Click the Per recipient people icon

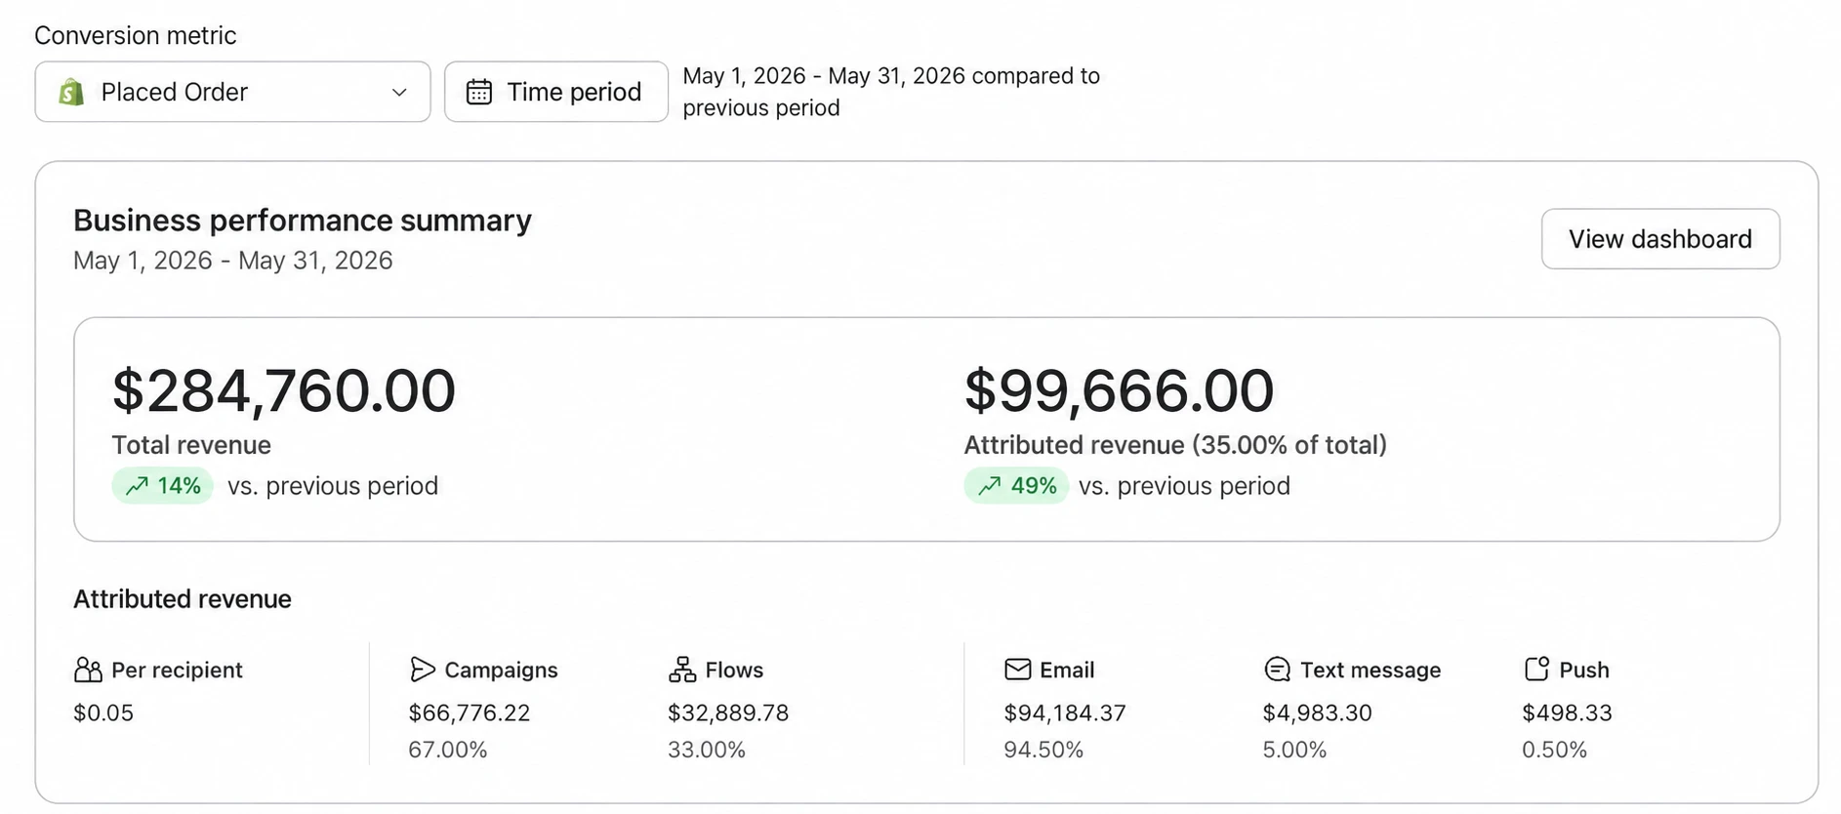click(88, 670)
